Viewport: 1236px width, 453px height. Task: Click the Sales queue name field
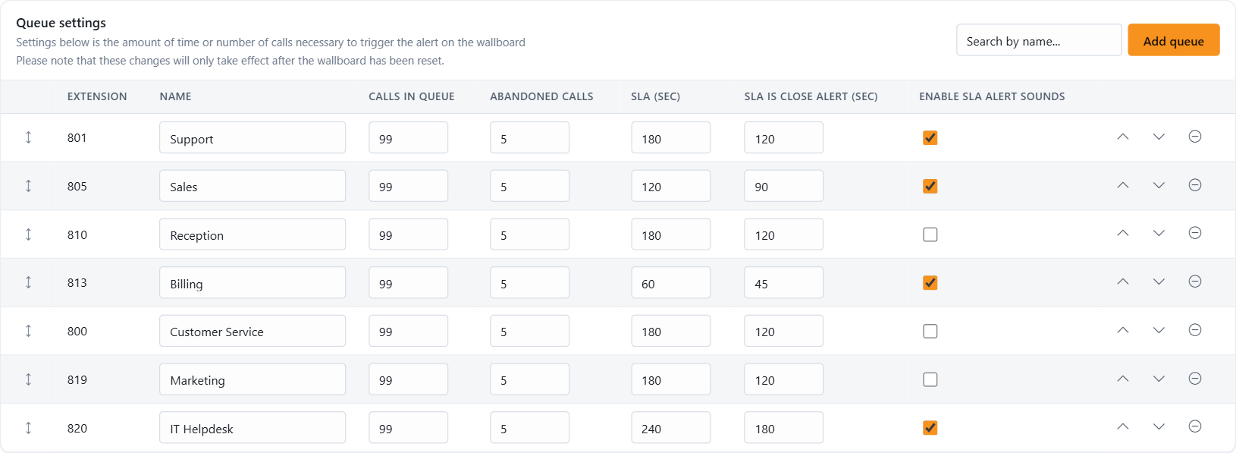click(253, 186)
